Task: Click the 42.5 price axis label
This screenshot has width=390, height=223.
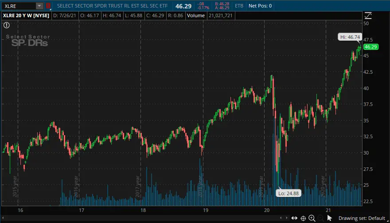Action: (368, 72)
